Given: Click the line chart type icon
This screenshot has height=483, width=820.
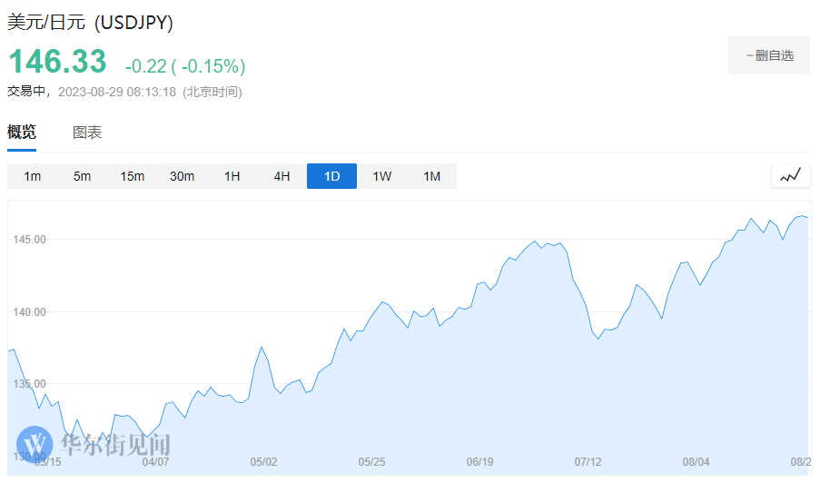Looking at the screenshot, I should [x=790, y=176].
